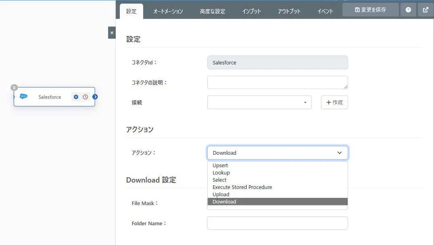
Task: Switch to the オートメーション tab
Action: [168, 11]
